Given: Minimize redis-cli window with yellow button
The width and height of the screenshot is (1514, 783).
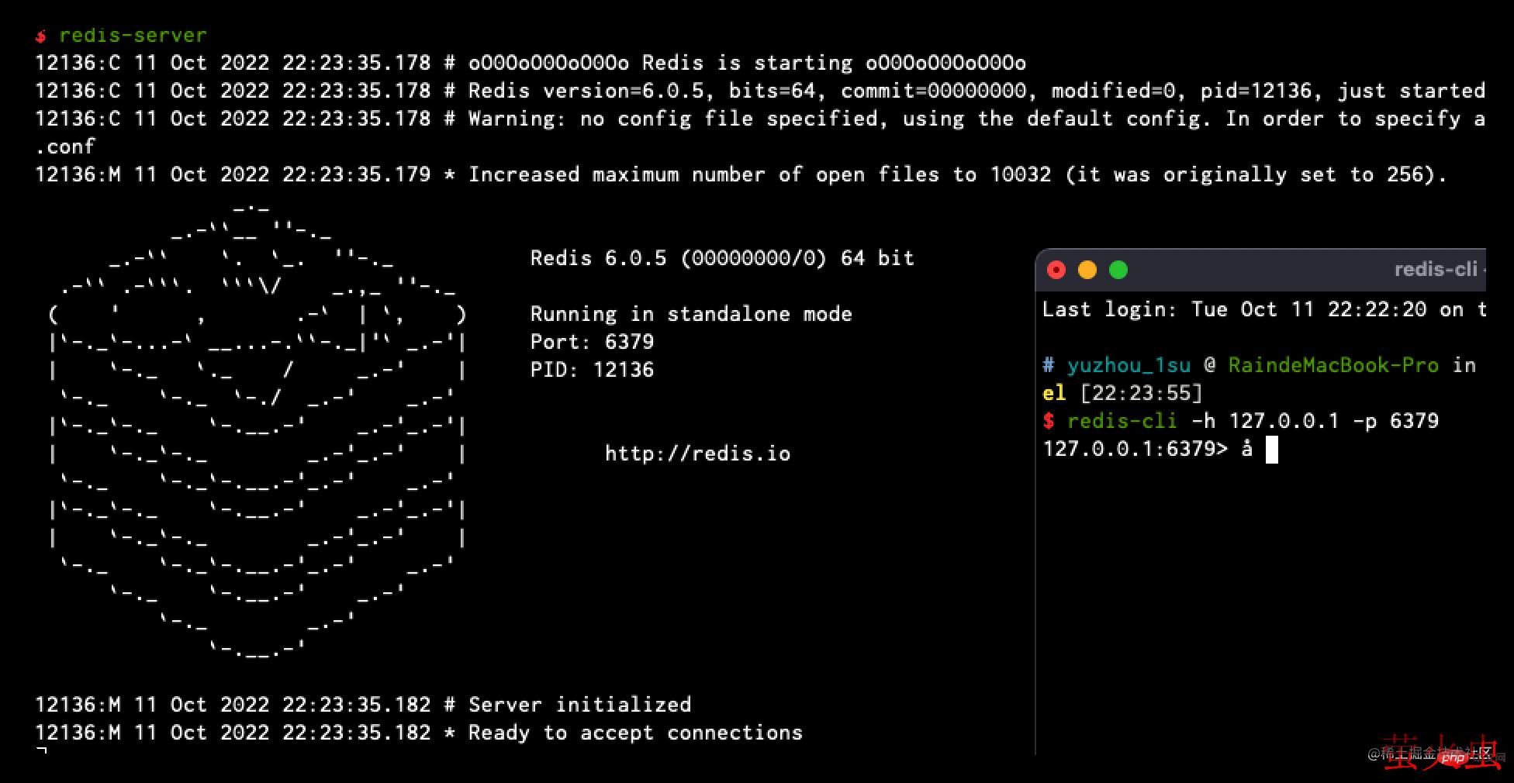Looking at the screenshot, I should tap(1087, 270).
